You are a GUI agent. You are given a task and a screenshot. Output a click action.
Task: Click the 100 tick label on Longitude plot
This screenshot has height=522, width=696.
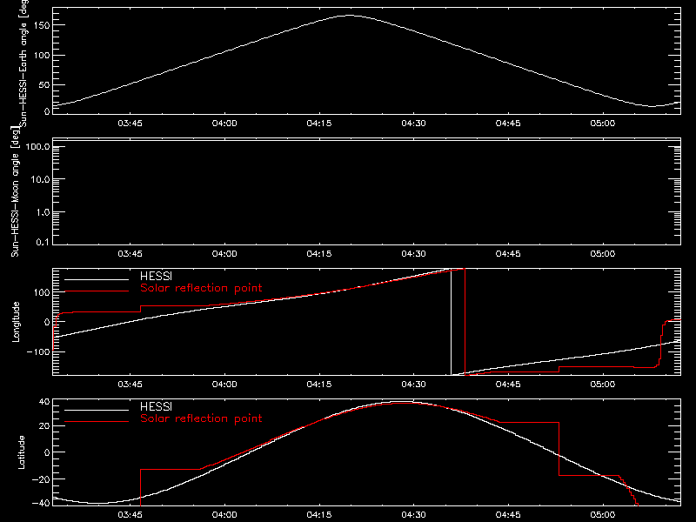(42, 292)
